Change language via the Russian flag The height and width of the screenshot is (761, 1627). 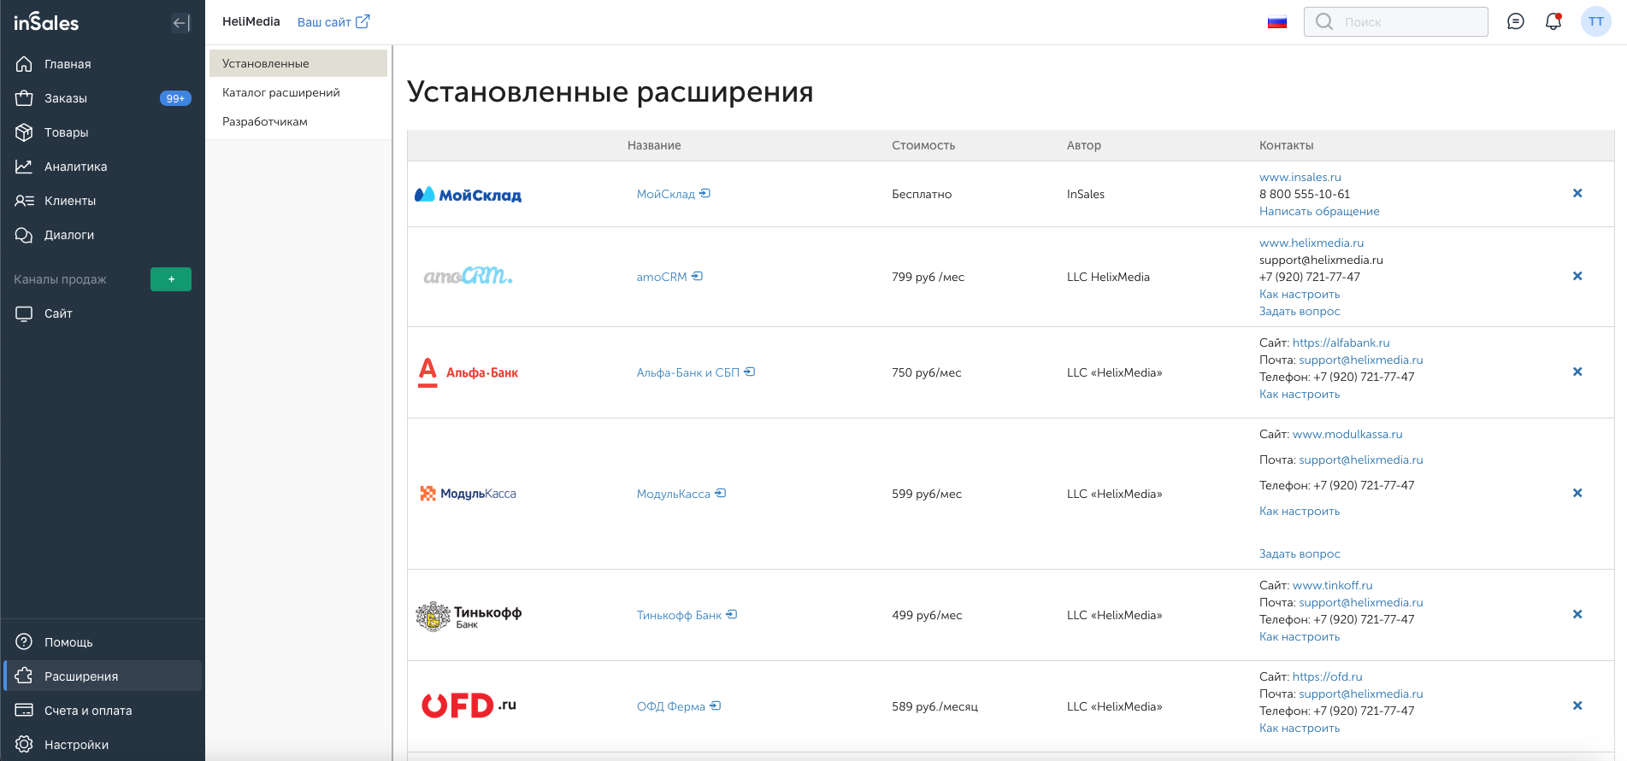click(1277, 22)
